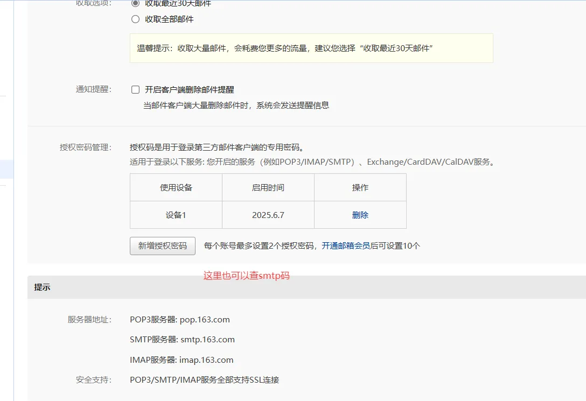
Task: Click the red 这里也可以查smtp码 annotation
Action: pos(246,276)
